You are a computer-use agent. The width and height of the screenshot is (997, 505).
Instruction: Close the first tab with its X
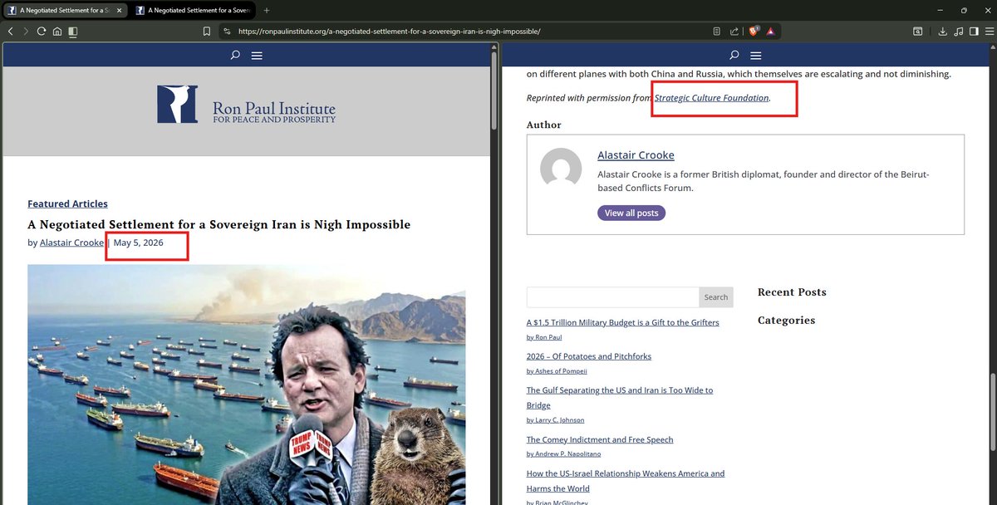pyautogui.click(x=118, y=11)
